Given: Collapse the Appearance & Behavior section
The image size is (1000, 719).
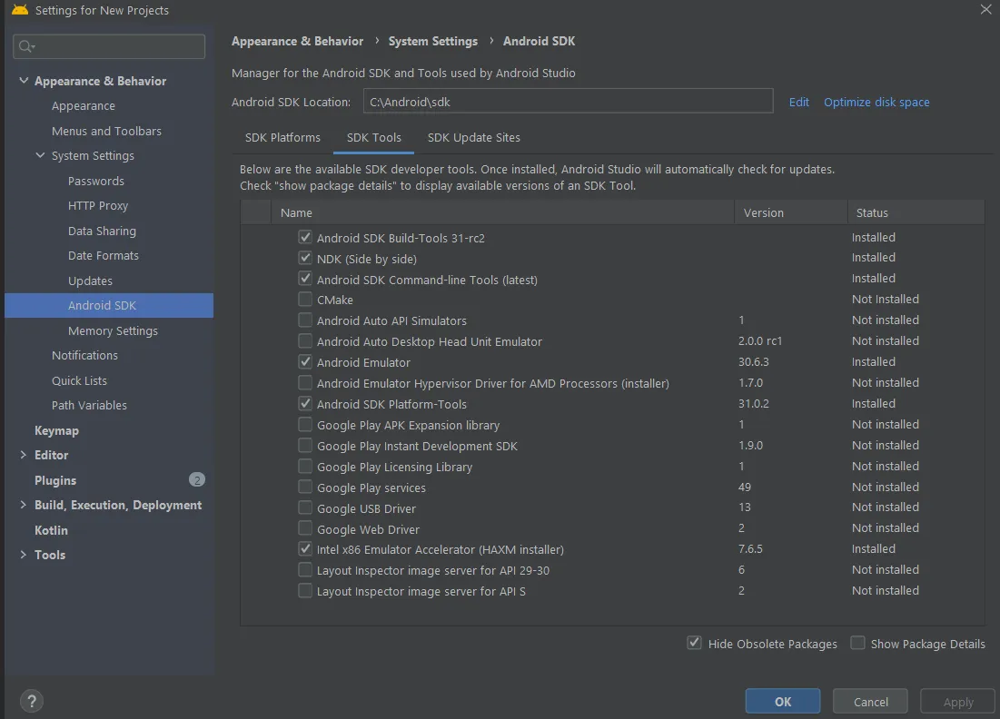Looking at the screenshot, I should tap(24, 81).
